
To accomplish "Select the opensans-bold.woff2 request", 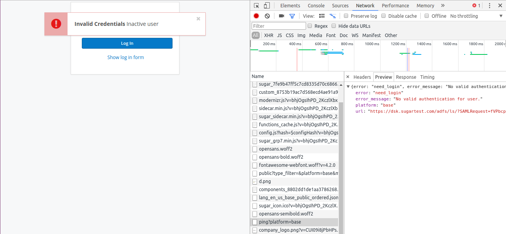I will [x=294, y=157].
